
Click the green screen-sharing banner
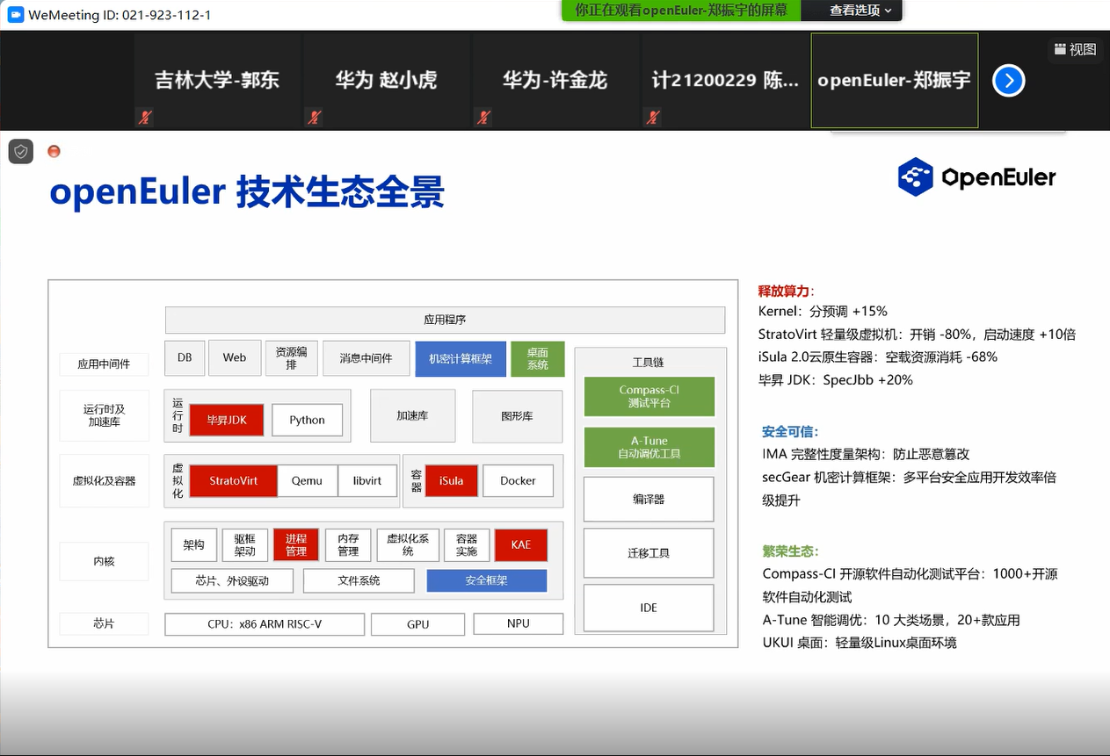pyautogui.click(x=681, y=11)
